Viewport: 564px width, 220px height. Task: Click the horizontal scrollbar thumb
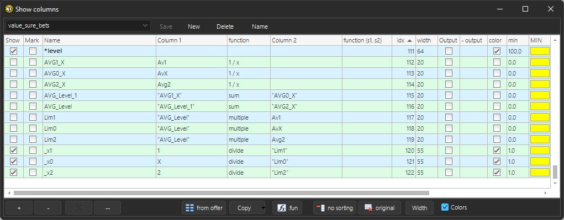tap(221, 193)
